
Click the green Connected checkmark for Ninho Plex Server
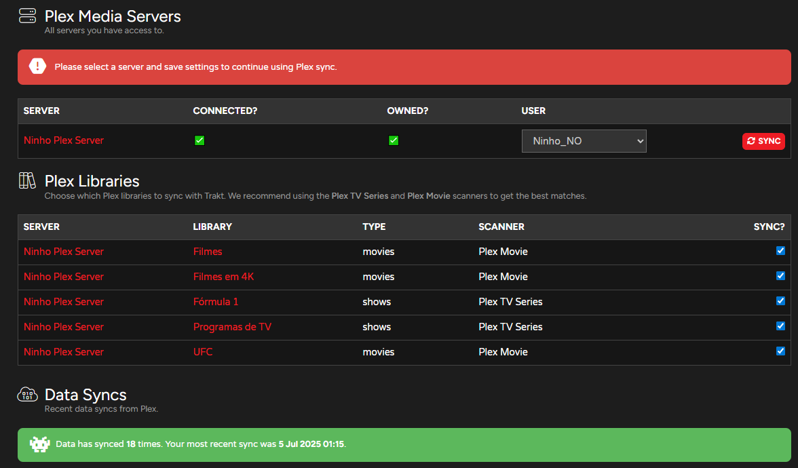[199, 140]
